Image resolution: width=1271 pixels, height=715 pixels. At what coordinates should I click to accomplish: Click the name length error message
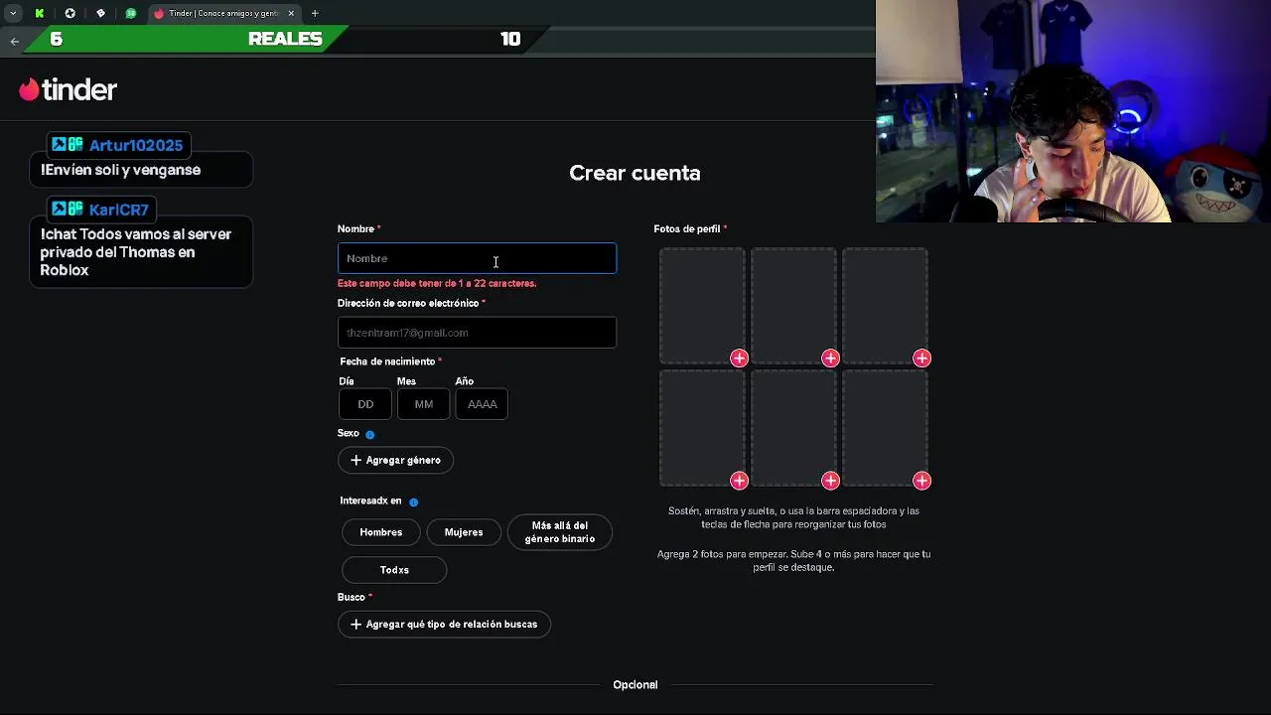437,284
